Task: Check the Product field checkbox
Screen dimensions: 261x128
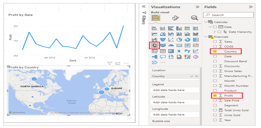Action: [x=215, y=91]
